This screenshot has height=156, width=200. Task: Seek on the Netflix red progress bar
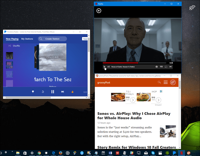click(134, 63)
